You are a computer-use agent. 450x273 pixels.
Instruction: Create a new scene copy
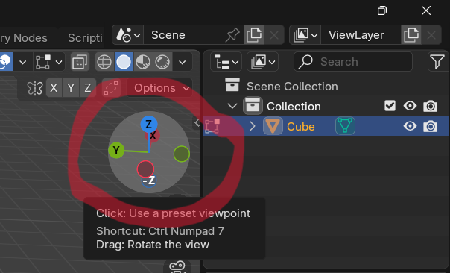click(x=254, y=35)
